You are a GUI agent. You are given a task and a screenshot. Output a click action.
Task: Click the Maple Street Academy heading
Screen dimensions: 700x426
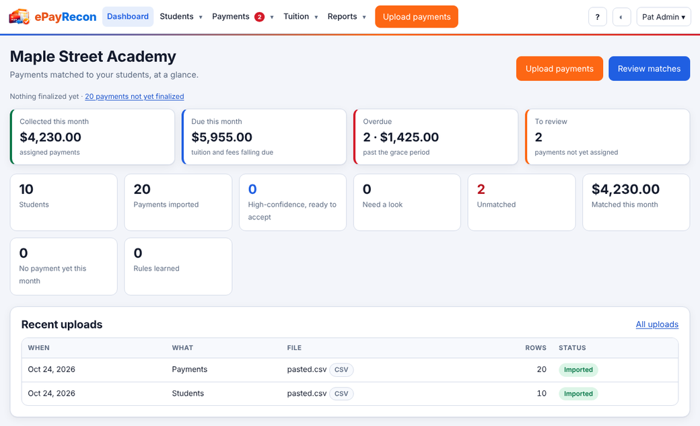(x=93, y=57)
